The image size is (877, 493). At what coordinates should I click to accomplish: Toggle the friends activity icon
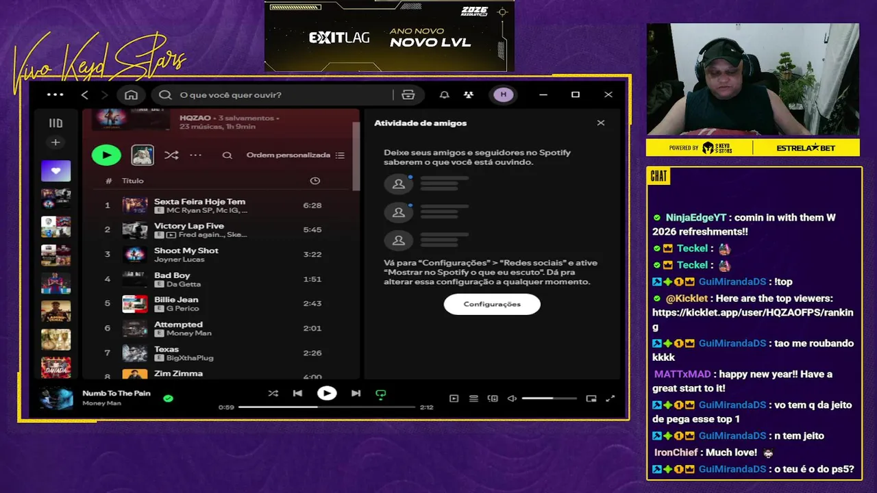469,94
